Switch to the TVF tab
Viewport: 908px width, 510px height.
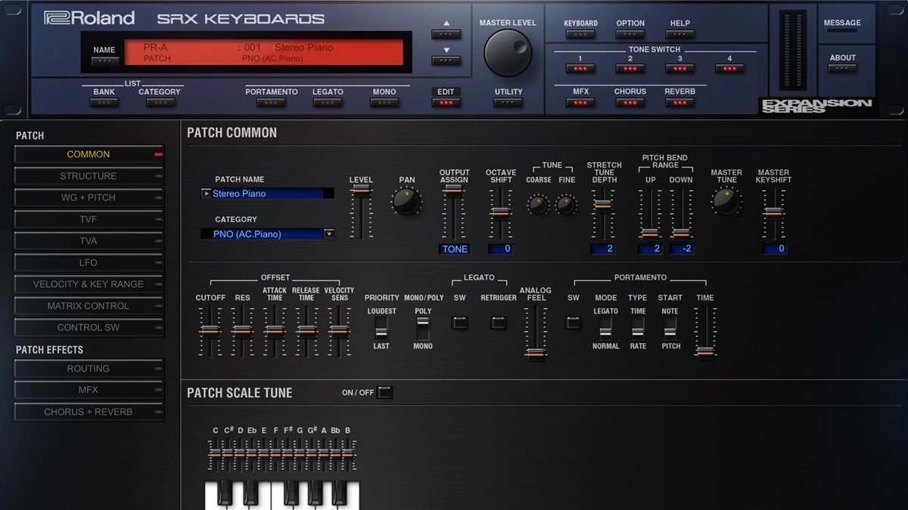coord(89,220)
